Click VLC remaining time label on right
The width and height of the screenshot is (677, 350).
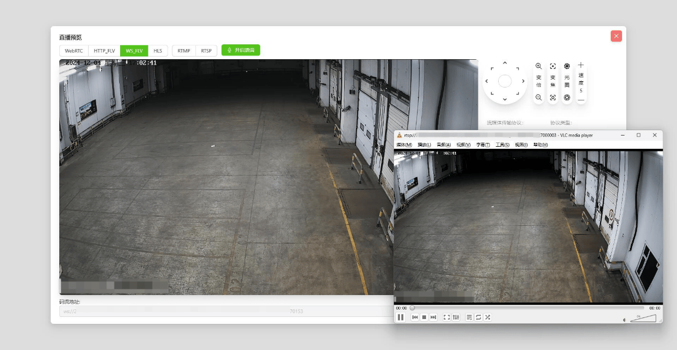pos(655,308)
